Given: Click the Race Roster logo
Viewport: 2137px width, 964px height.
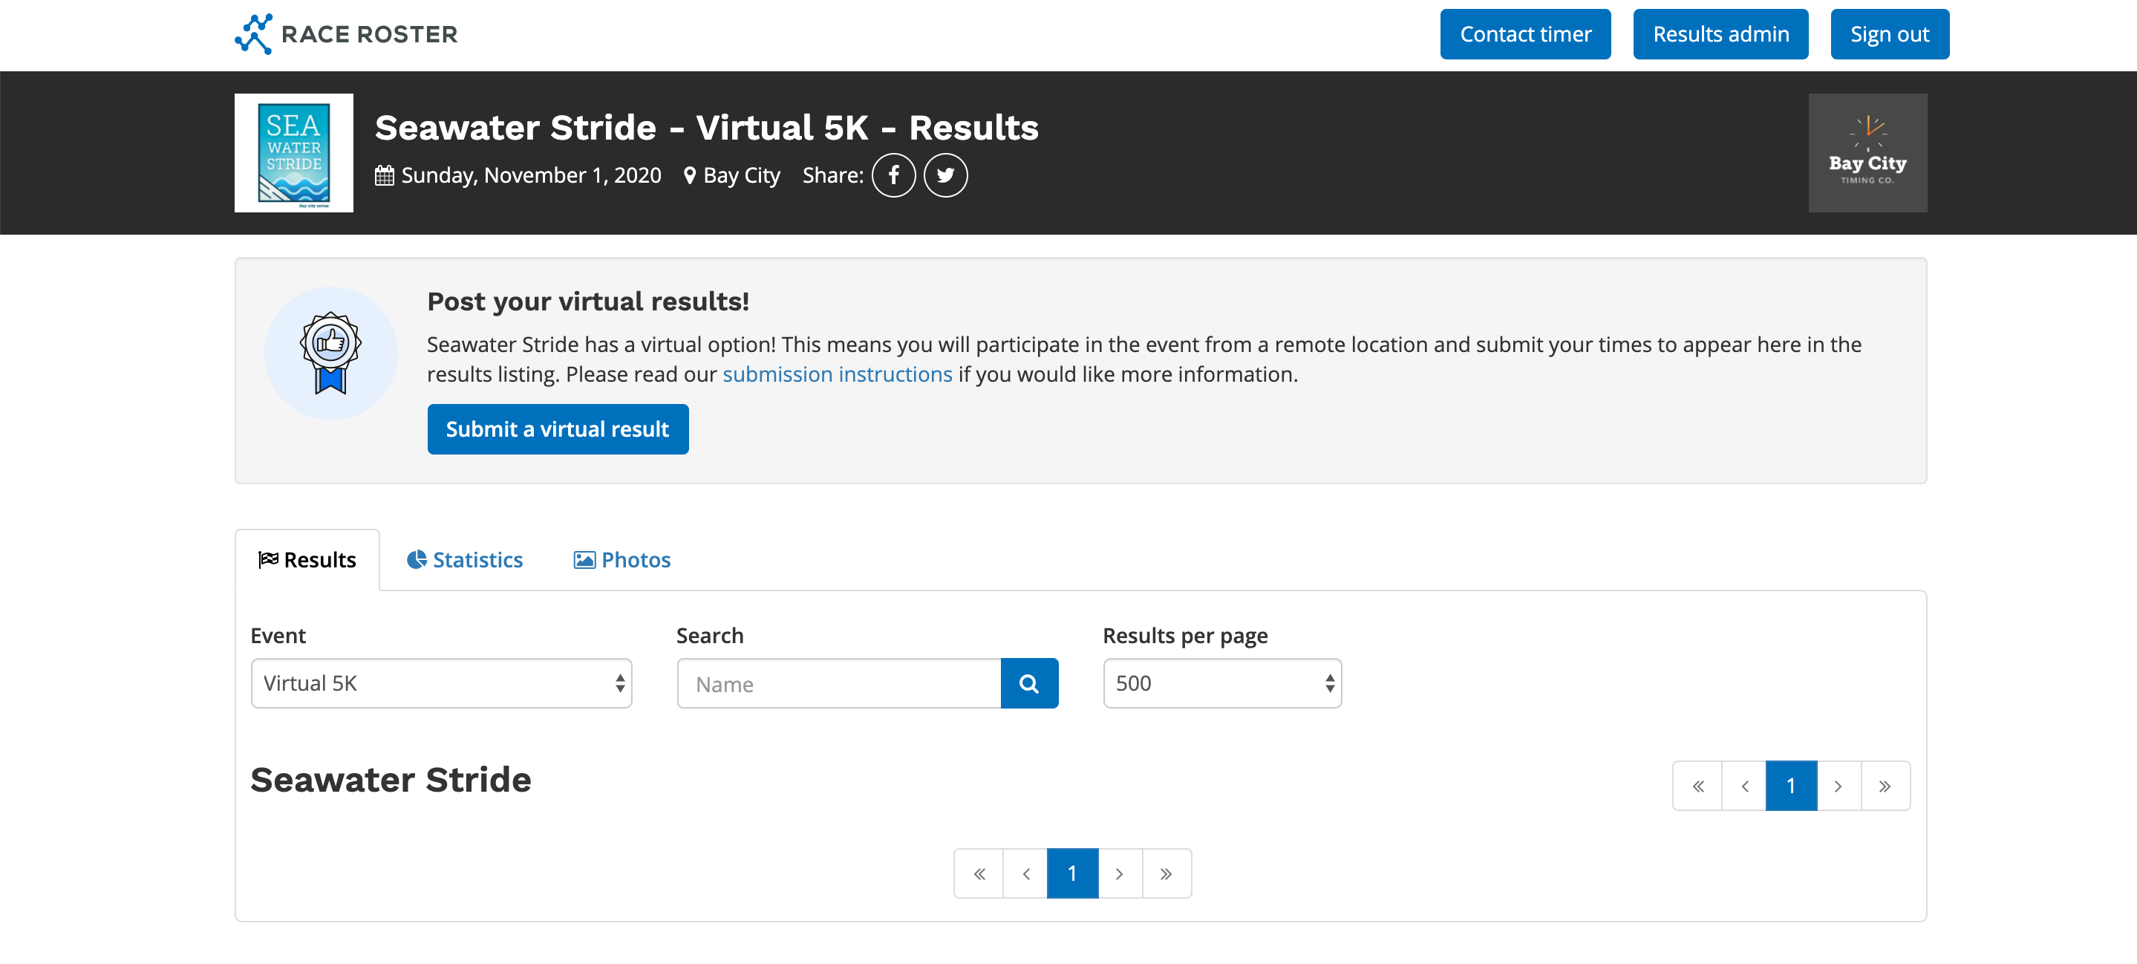Looking at the screenshot, I should 346,34.
